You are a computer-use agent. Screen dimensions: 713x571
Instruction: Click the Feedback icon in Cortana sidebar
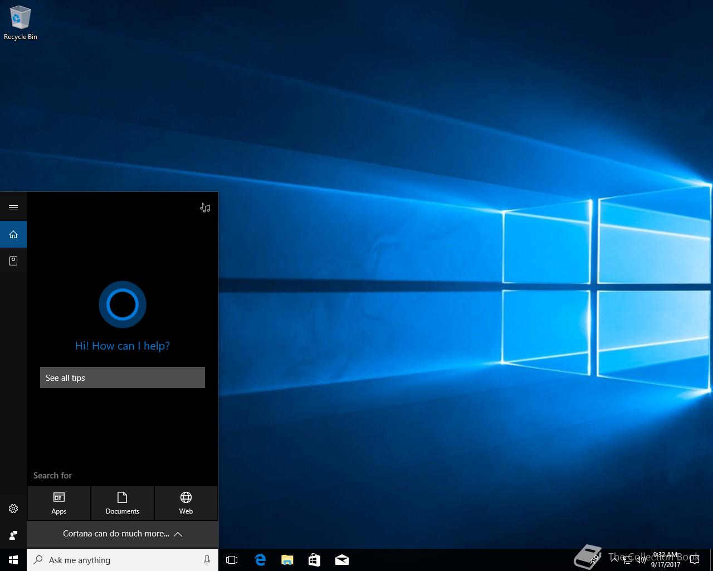point(13,535)
